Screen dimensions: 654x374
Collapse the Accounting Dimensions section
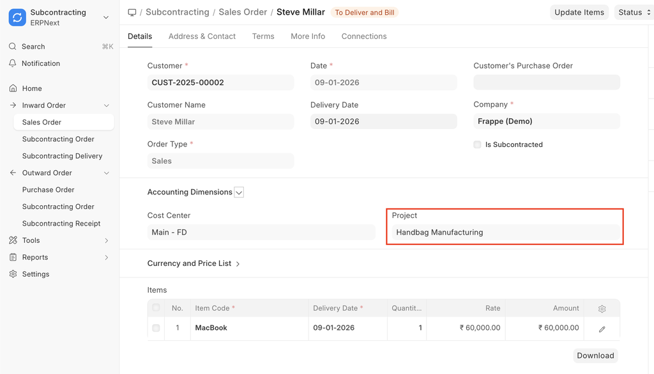click(x=239, y=192)
